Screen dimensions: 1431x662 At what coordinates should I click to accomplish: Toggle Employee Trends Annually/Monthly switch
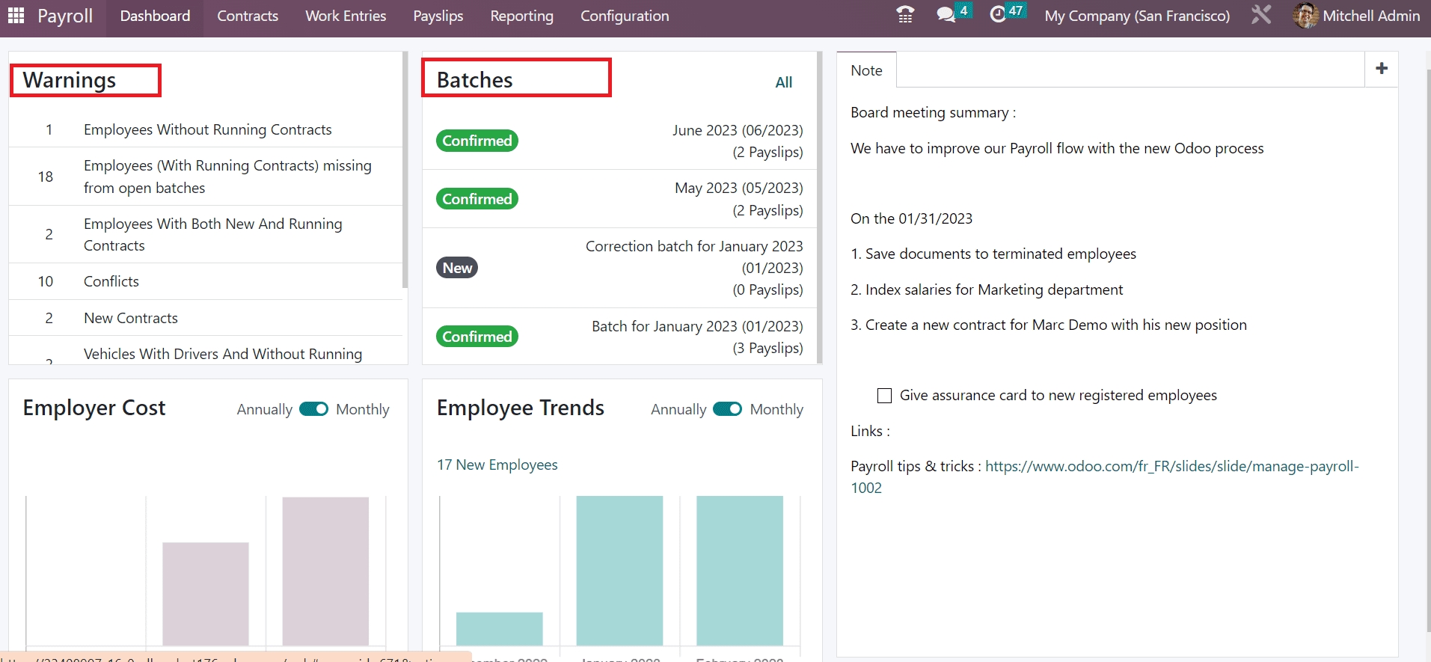pyautogui.click(x=727, y=409)
